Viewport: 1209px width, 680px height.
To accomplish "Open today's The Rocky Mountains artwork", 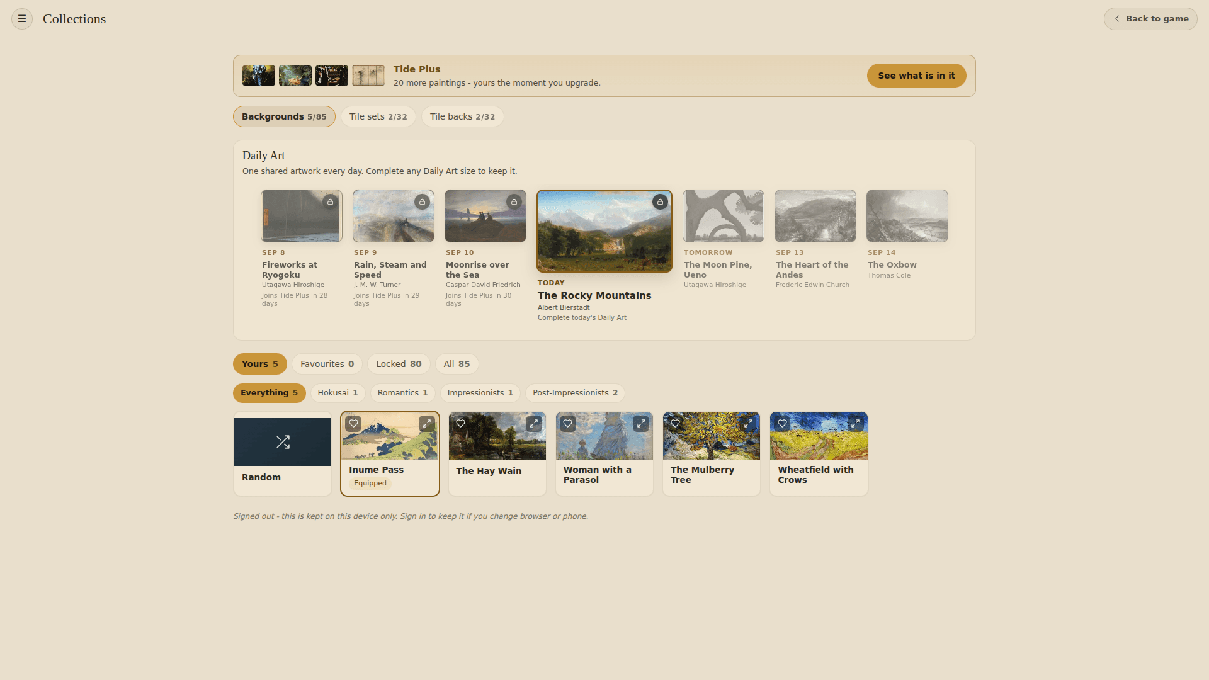I will (604, 231).
